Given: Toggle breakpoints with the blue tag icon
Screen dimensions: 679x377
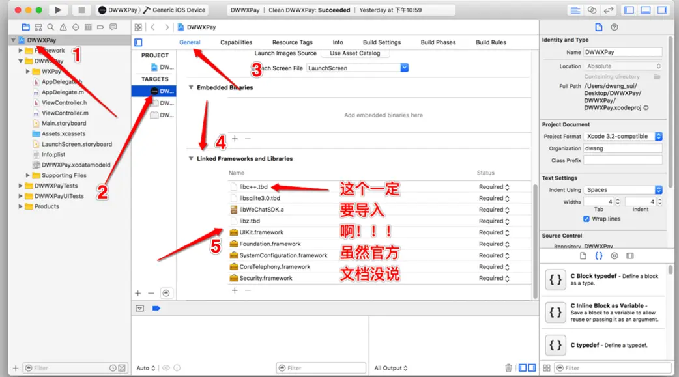Looking at the screenshot, I should tap(156, 308).
